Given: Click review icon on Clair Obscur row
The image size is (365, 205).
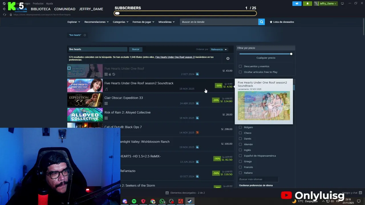Looking at the screenshot, I should [x=197, y=103].
